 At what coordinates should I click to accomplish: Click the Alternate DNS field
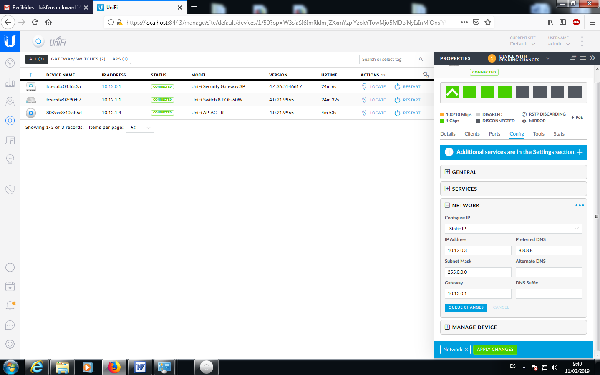[x=549, y=272]
